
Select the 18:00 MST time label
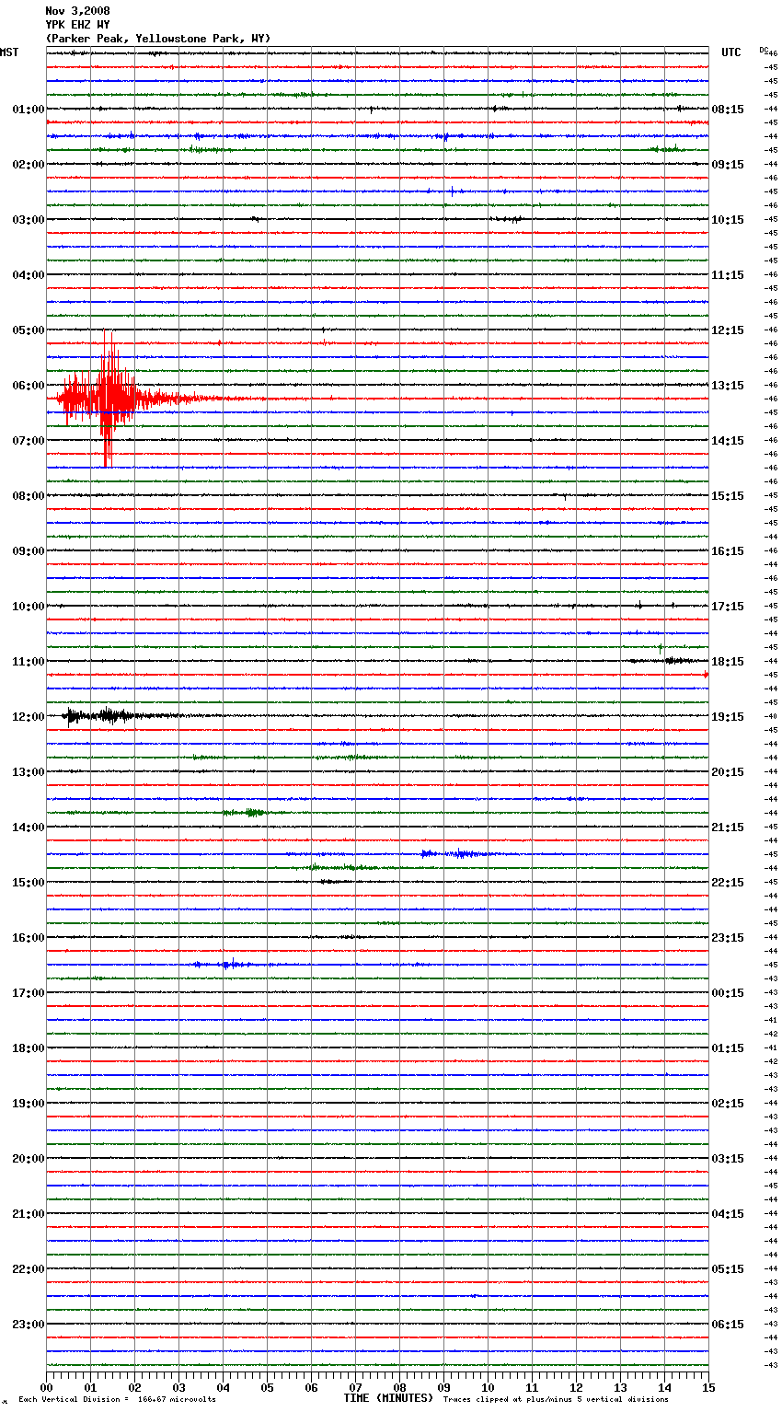point(28,1048)
